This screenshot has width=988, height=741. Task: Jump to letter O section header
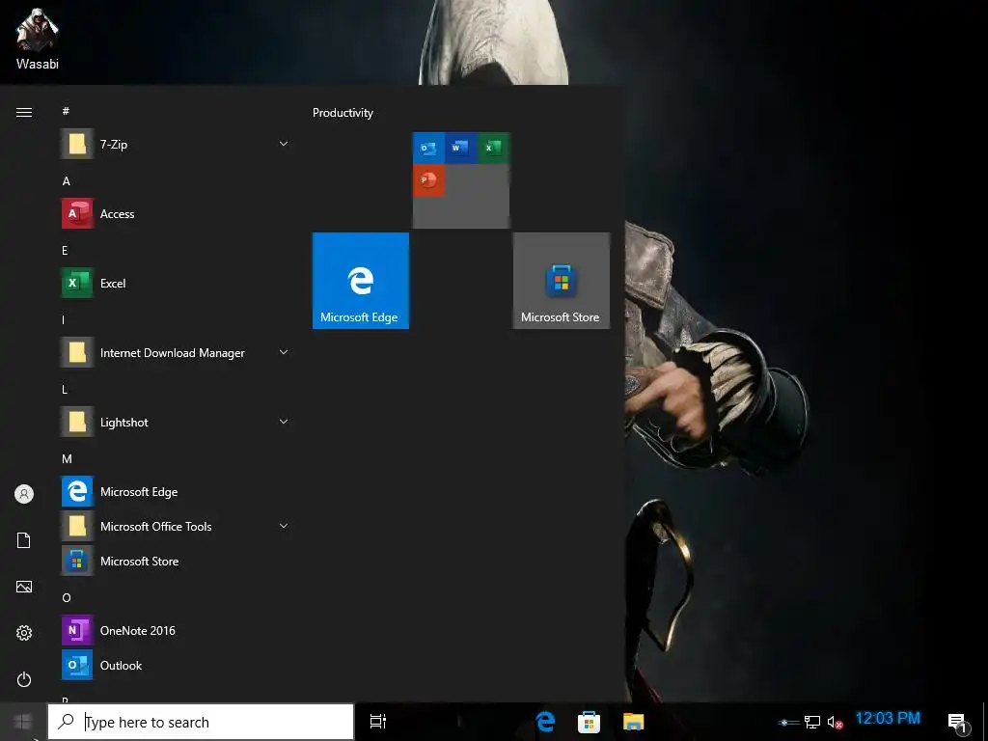tap(67, 597)
